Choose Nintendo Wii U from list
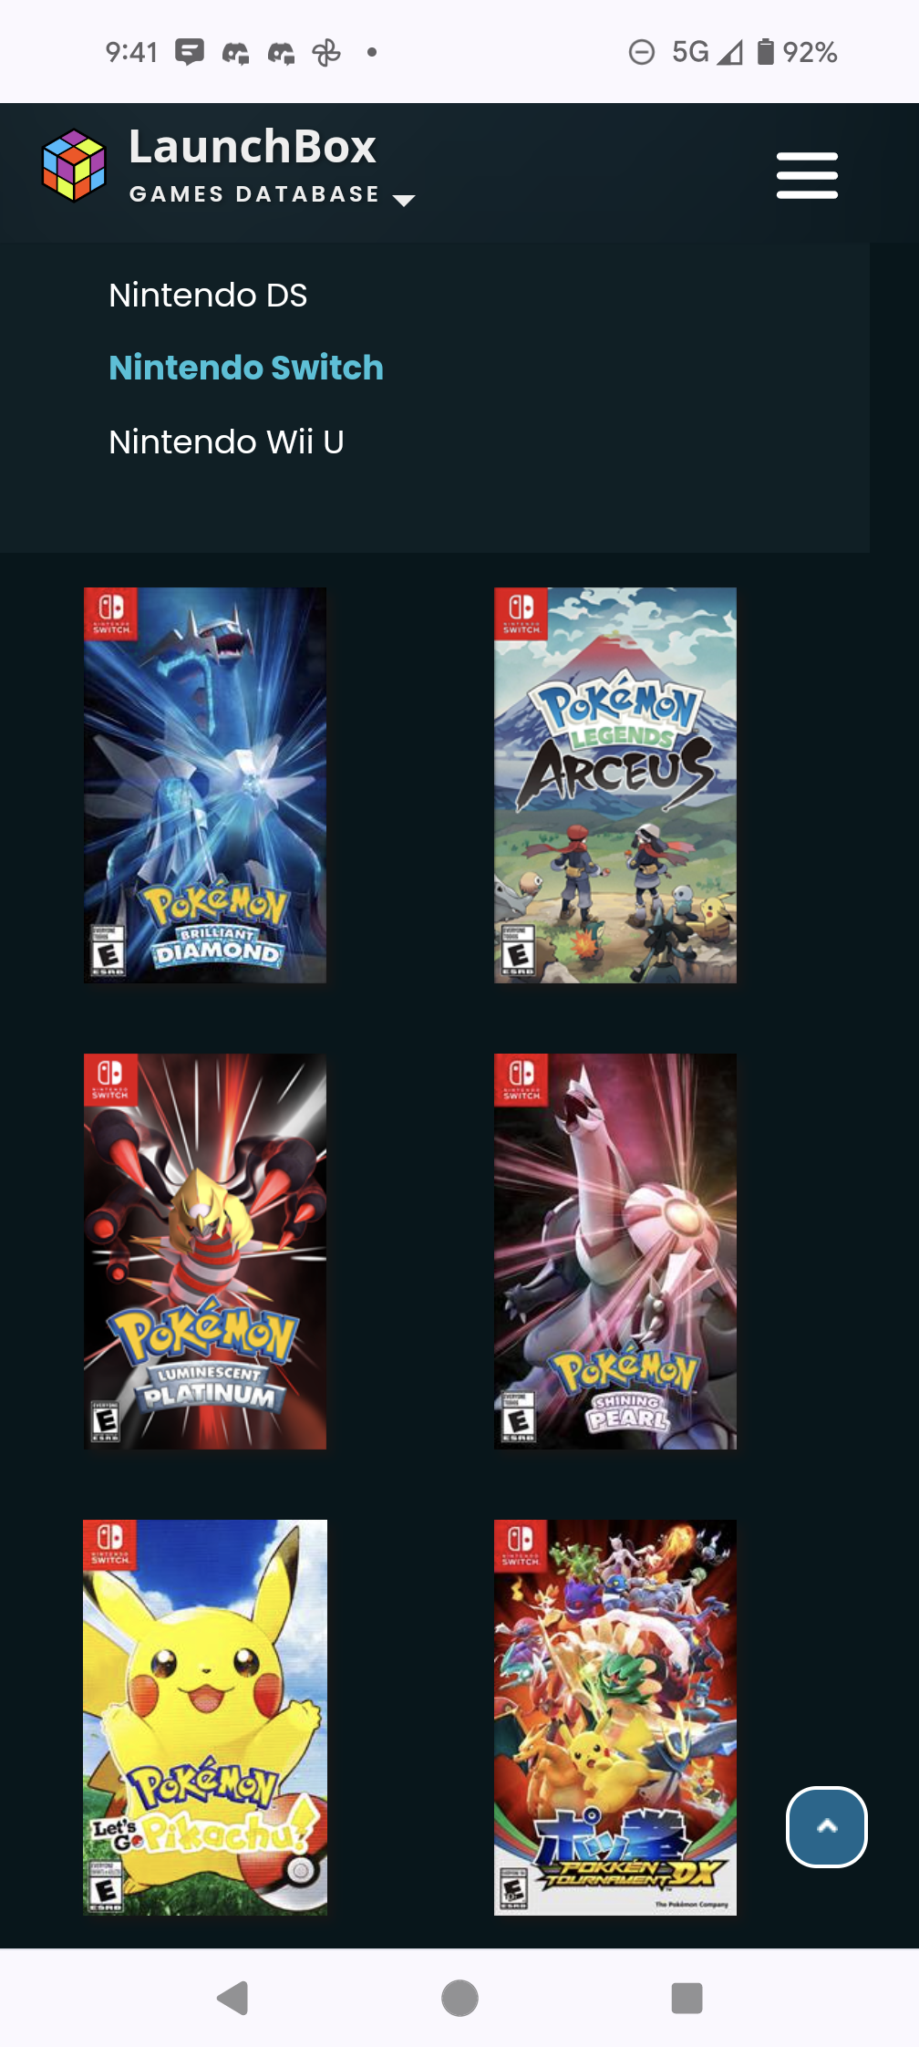Image resolution: width=919 pixels, height=2047 pixels. click(226, 442)
